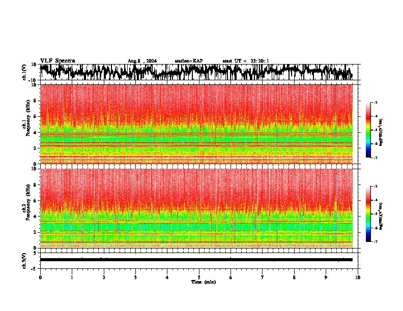Viewport: 403px width, 311px height.
Task: Click the "ch.1(V)" waveform axis label
Action: tap(24, 72)
